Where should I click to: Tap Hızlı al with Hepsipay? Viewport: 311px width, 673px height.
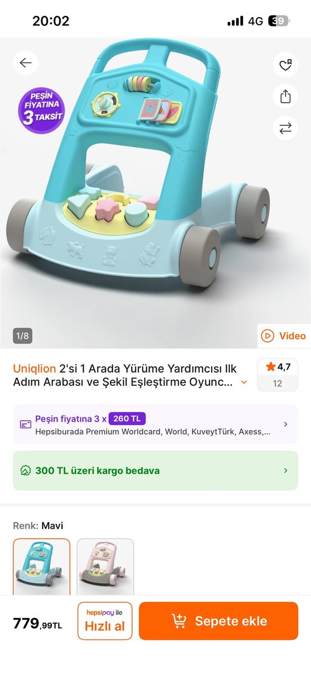click(x=105, y=621)
